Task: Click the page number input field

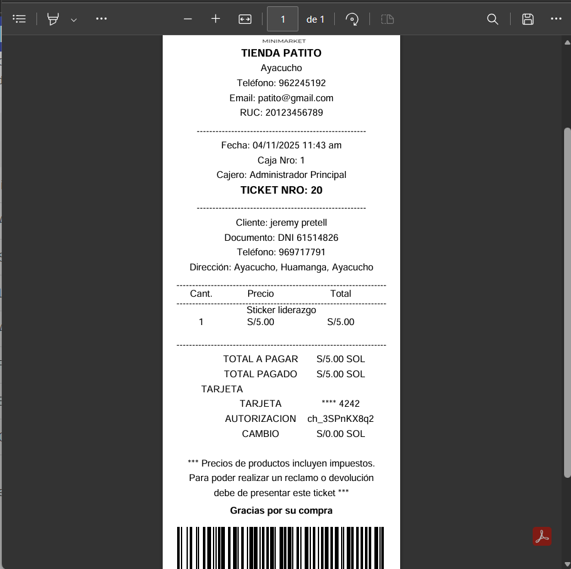Action: [x=283, y=19]
